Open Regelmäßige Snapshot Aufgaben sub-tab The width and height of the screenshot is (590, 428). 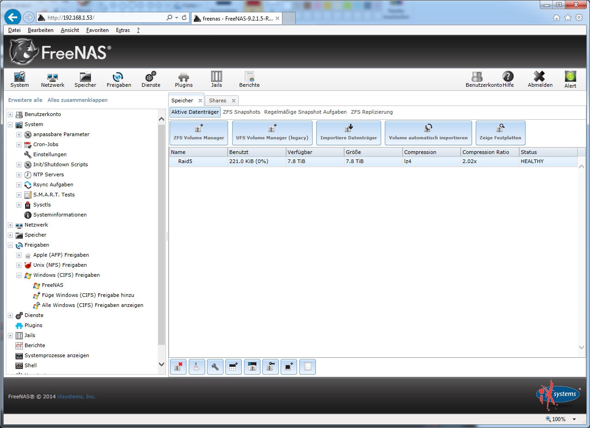pyautogui.click(x=305, y=112)
